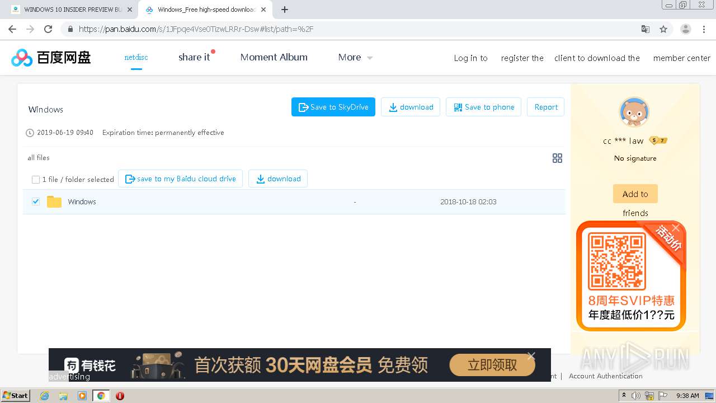The height and width of the screenshot is (403, 716).
Task: Click the level badge beside cc***law
Action: point(658,141)
